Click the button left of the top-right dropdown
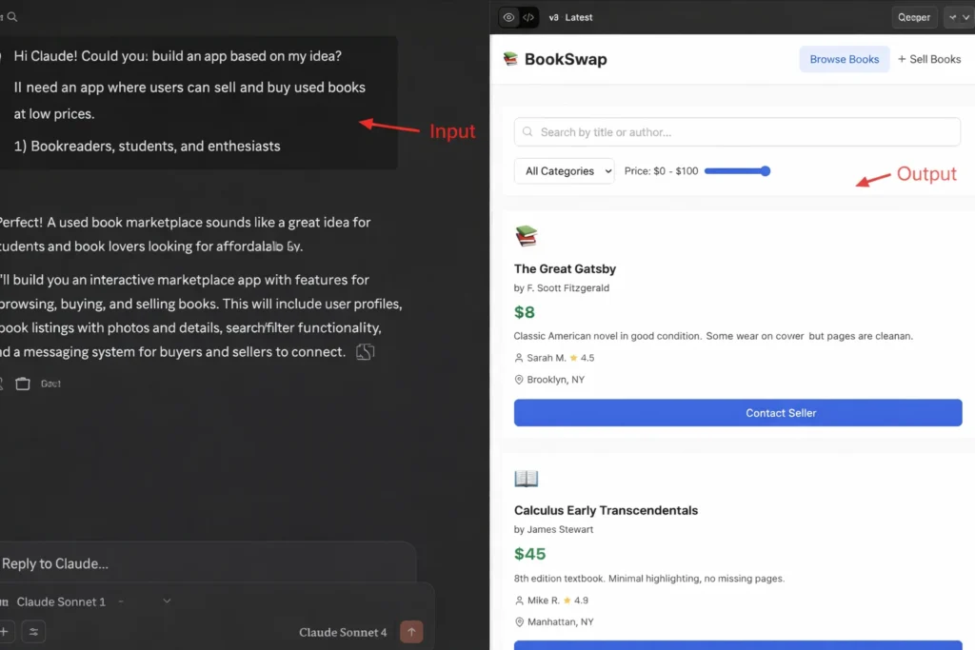 point(914,17)
